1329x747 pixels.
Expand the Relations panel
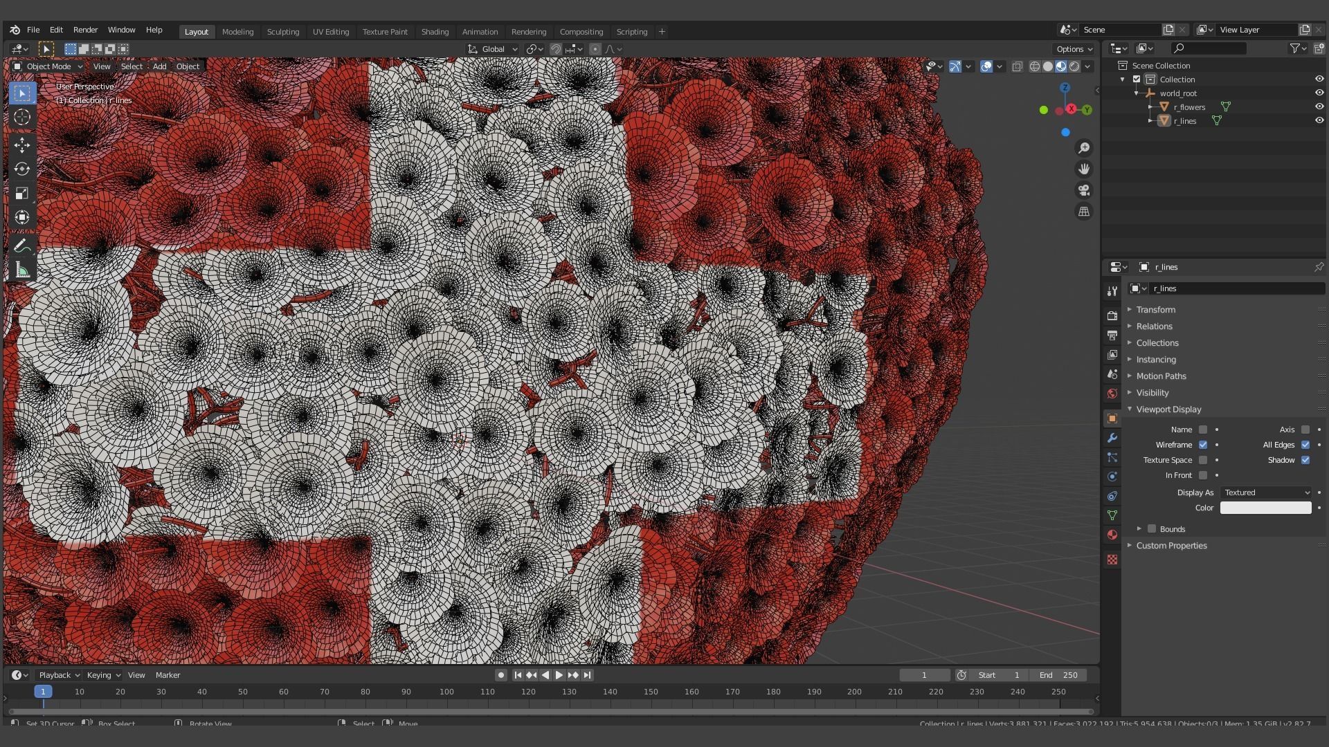1154,326
